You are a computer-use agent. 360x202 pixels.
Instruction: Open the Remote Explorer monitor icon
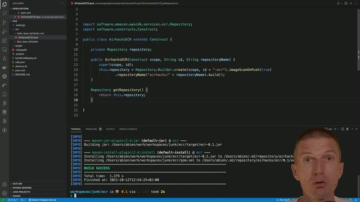pyautogui.click(x=4, y=49)
